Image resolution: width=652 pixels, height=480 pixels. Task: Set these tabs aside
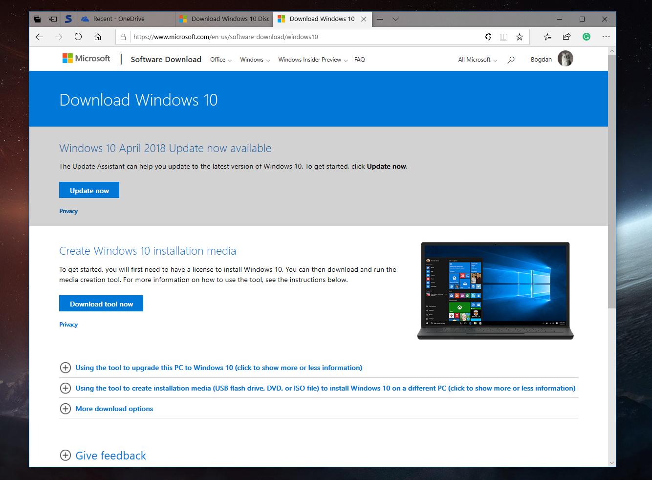coord(53,19)
